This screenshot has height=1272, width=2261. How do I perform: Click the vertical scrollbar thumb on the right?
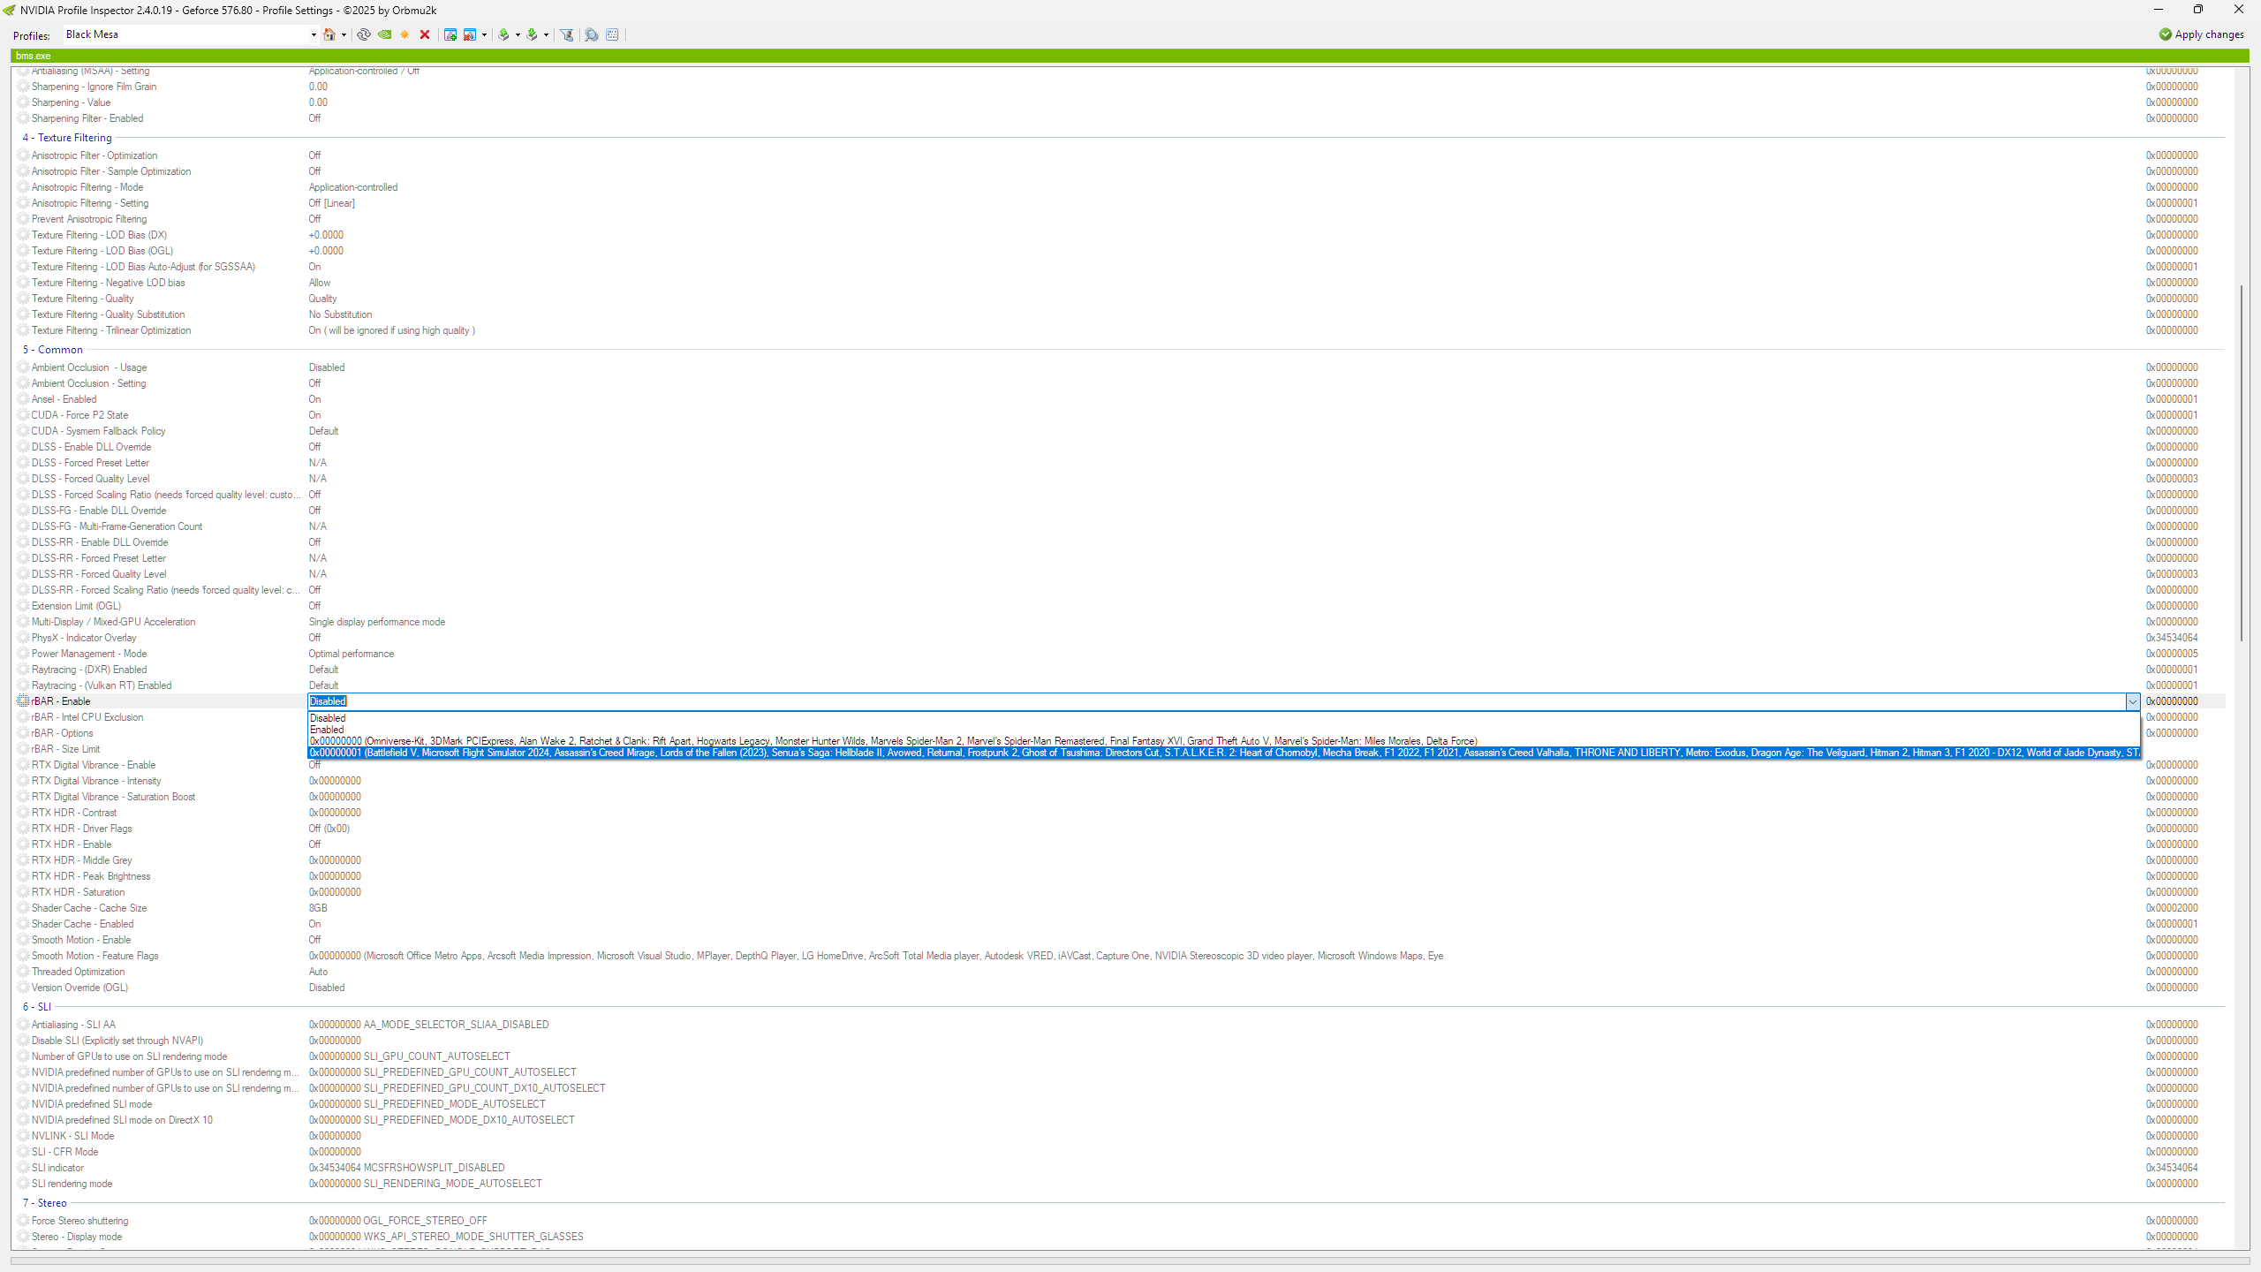[2242, 463]
